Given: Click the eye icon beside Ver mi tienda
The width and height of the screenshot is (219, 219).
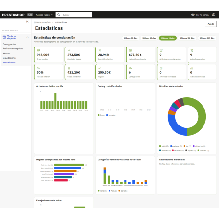Looking at the screenshot, I should pos(193,15).
